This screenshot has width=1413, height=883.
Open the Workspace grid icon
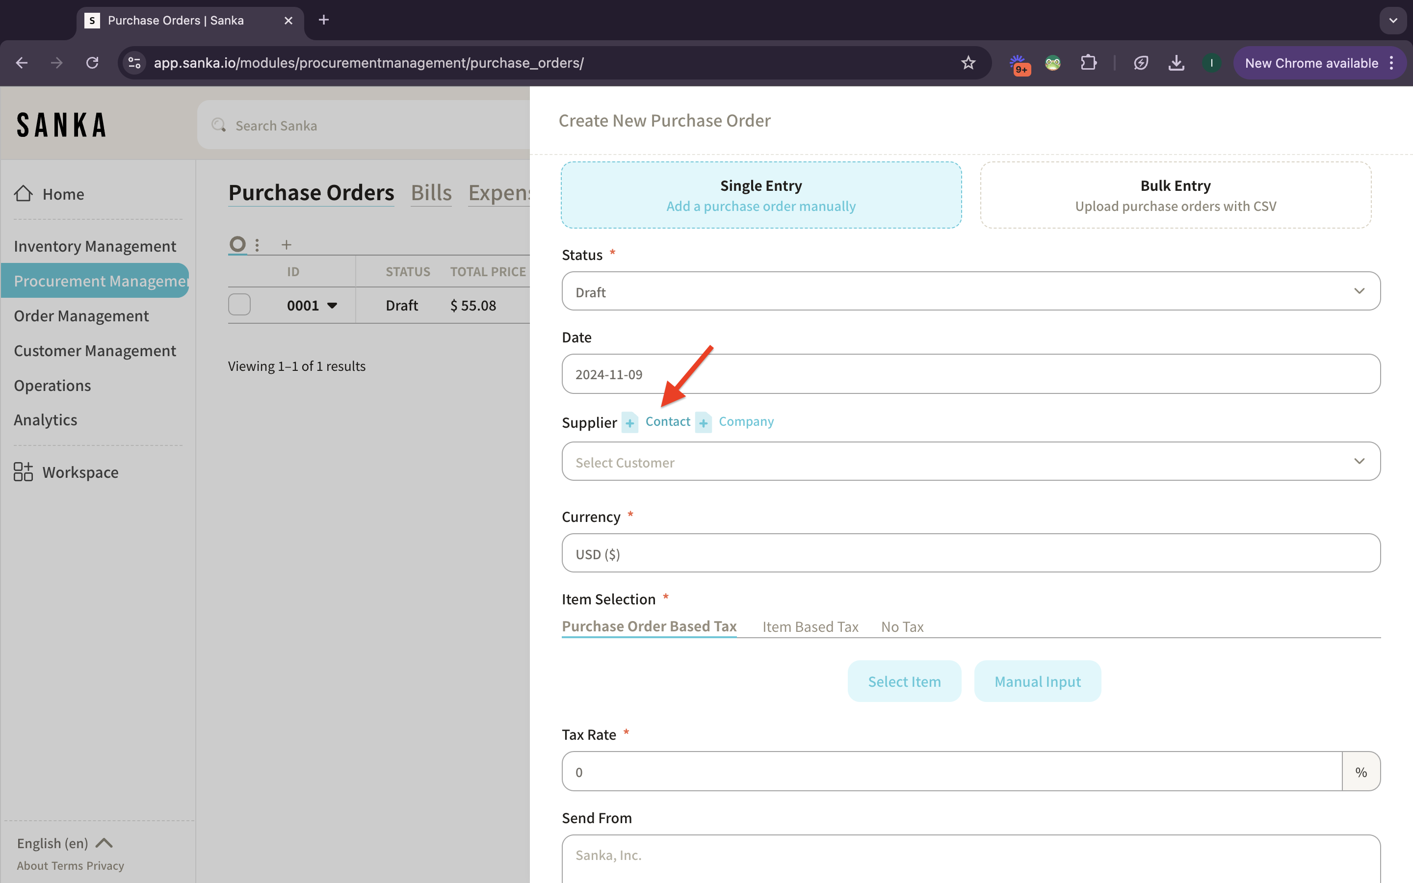coord(24,472)
